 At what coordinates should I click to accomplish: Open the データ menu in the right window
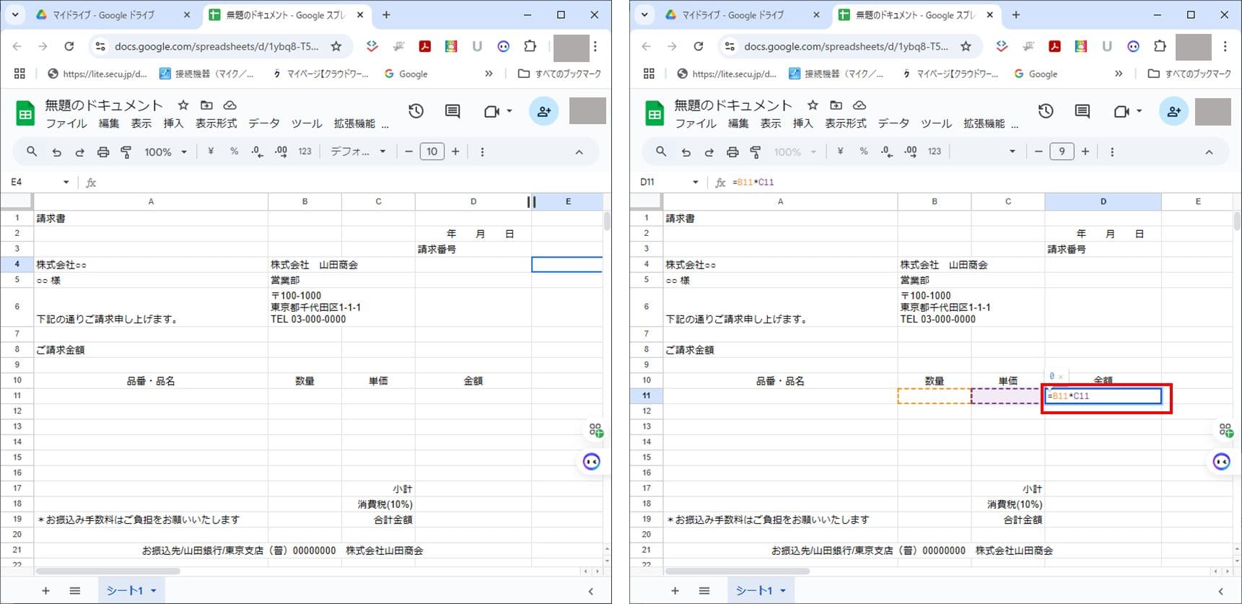pyautogui.click(x=893, y=123)
